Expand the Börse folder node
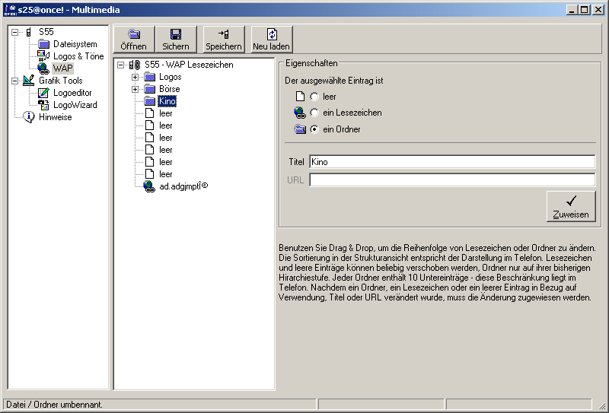This screenshot has width=609, height=413. tap(136, 89)
